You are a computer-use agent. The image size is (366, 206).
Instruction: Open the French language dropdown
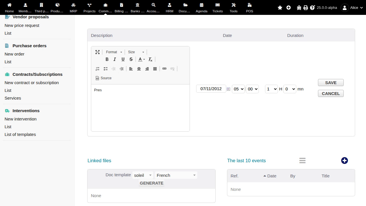(176, 175)
